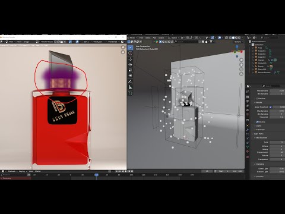Image resolution: width=285 pixels, height=214 pixels.
Task: Click the zoom magnifier in 3D viewport
Action: (x=241, y=60)
